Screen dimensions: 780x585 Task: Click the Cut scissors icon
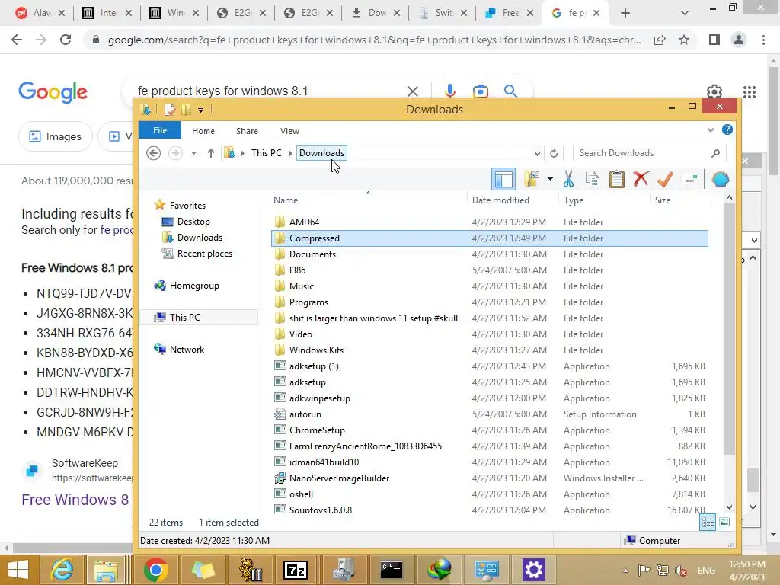568,179
